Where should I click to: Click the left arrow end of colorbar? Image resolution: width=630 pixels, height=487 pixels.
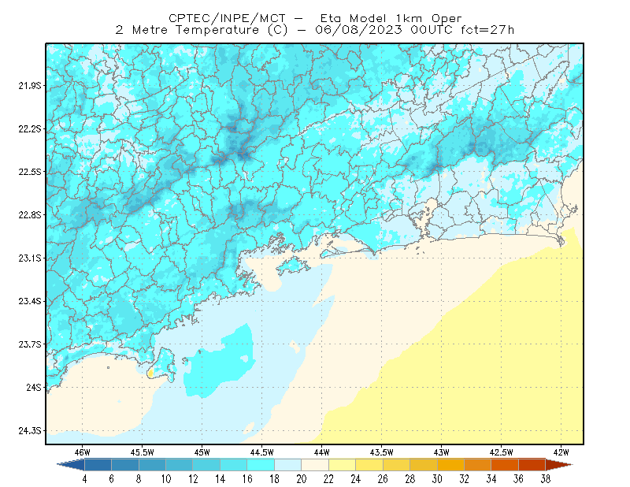(71, 465)
